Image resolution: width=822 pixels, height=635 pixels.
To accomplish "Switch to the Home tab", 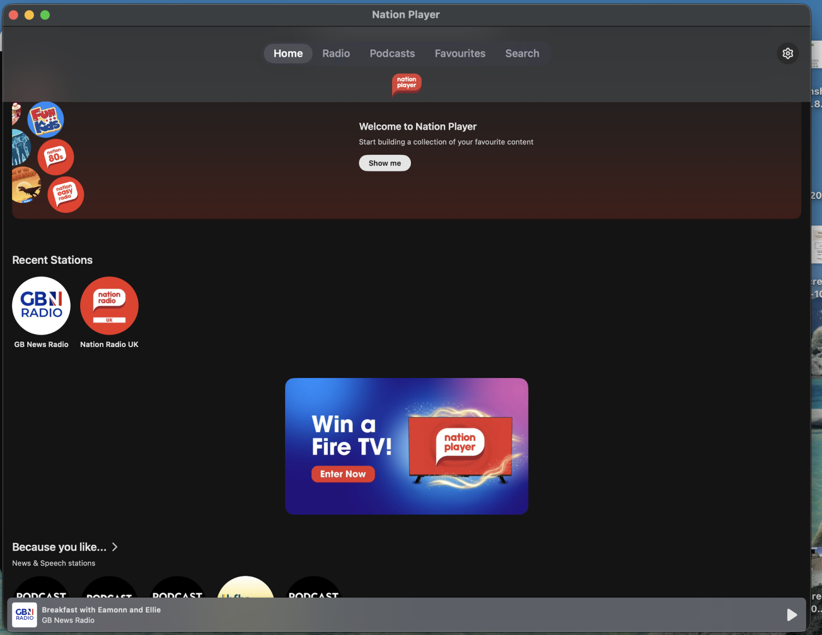I will point(288,53).
